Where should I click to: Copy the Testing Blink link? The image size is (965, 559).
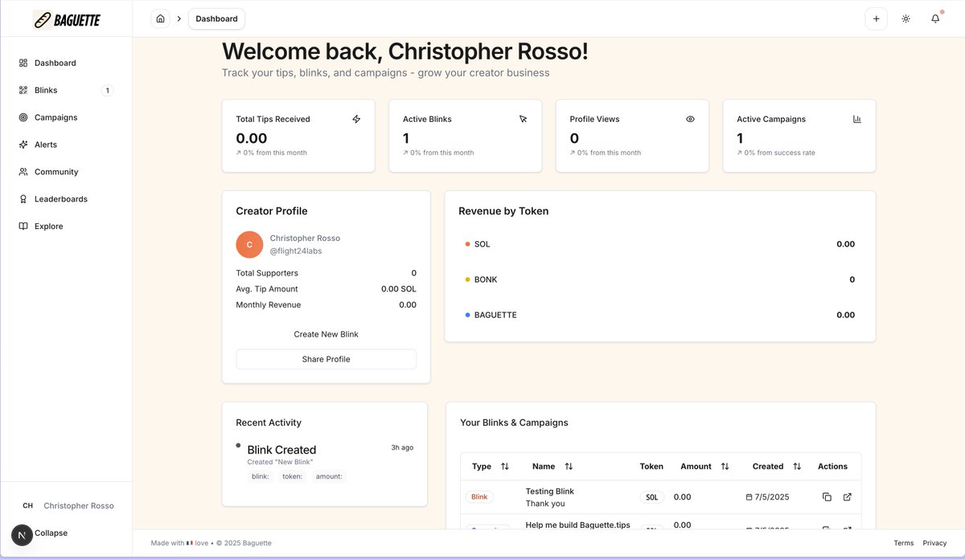(827, 497)
